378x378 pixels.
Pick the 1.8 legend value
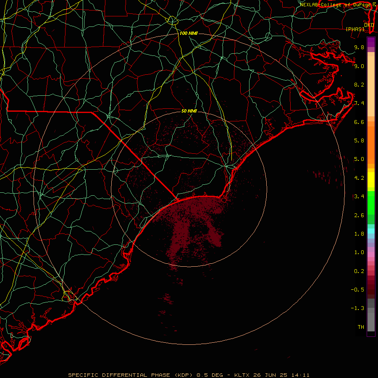[359, 234]
